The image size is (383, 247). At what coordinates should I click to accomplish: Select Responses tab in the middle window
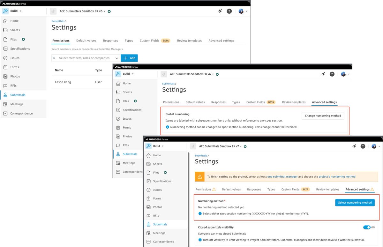coord(218,102)
